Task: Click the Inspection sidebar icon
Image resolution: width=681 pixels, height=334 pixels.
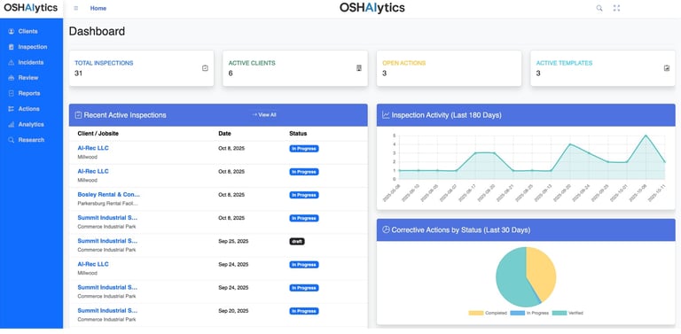Action: pyautogui.click(x=12, y=47)
